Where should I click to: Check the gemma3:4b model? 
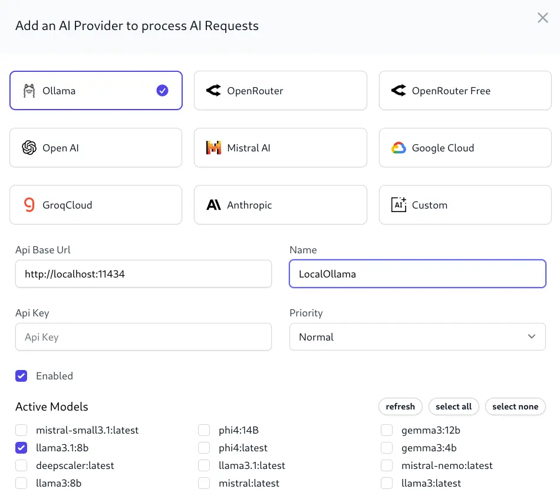coord(387,448)
